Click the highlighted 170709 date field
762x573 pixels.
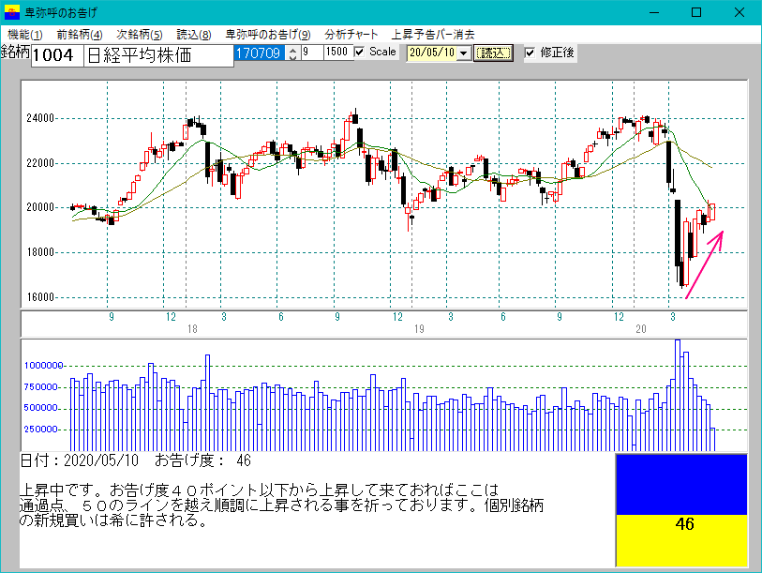click(260, 53)
